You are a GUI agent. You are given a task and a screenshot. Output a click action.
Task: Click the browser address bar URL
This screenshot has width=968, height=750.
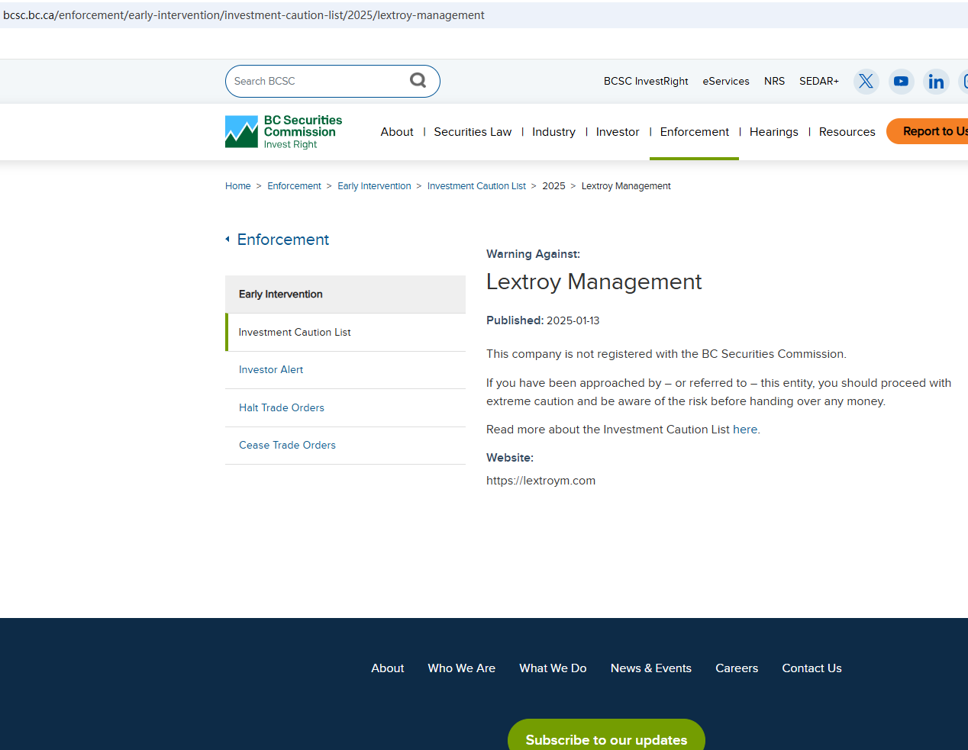(x=244, y=15)
